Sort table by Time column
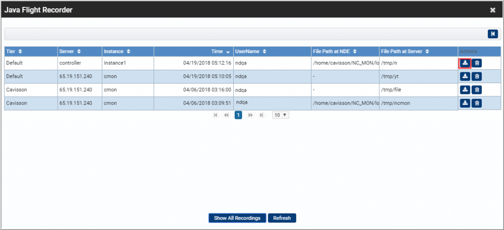504x230 pixels. tap(228, 52)
